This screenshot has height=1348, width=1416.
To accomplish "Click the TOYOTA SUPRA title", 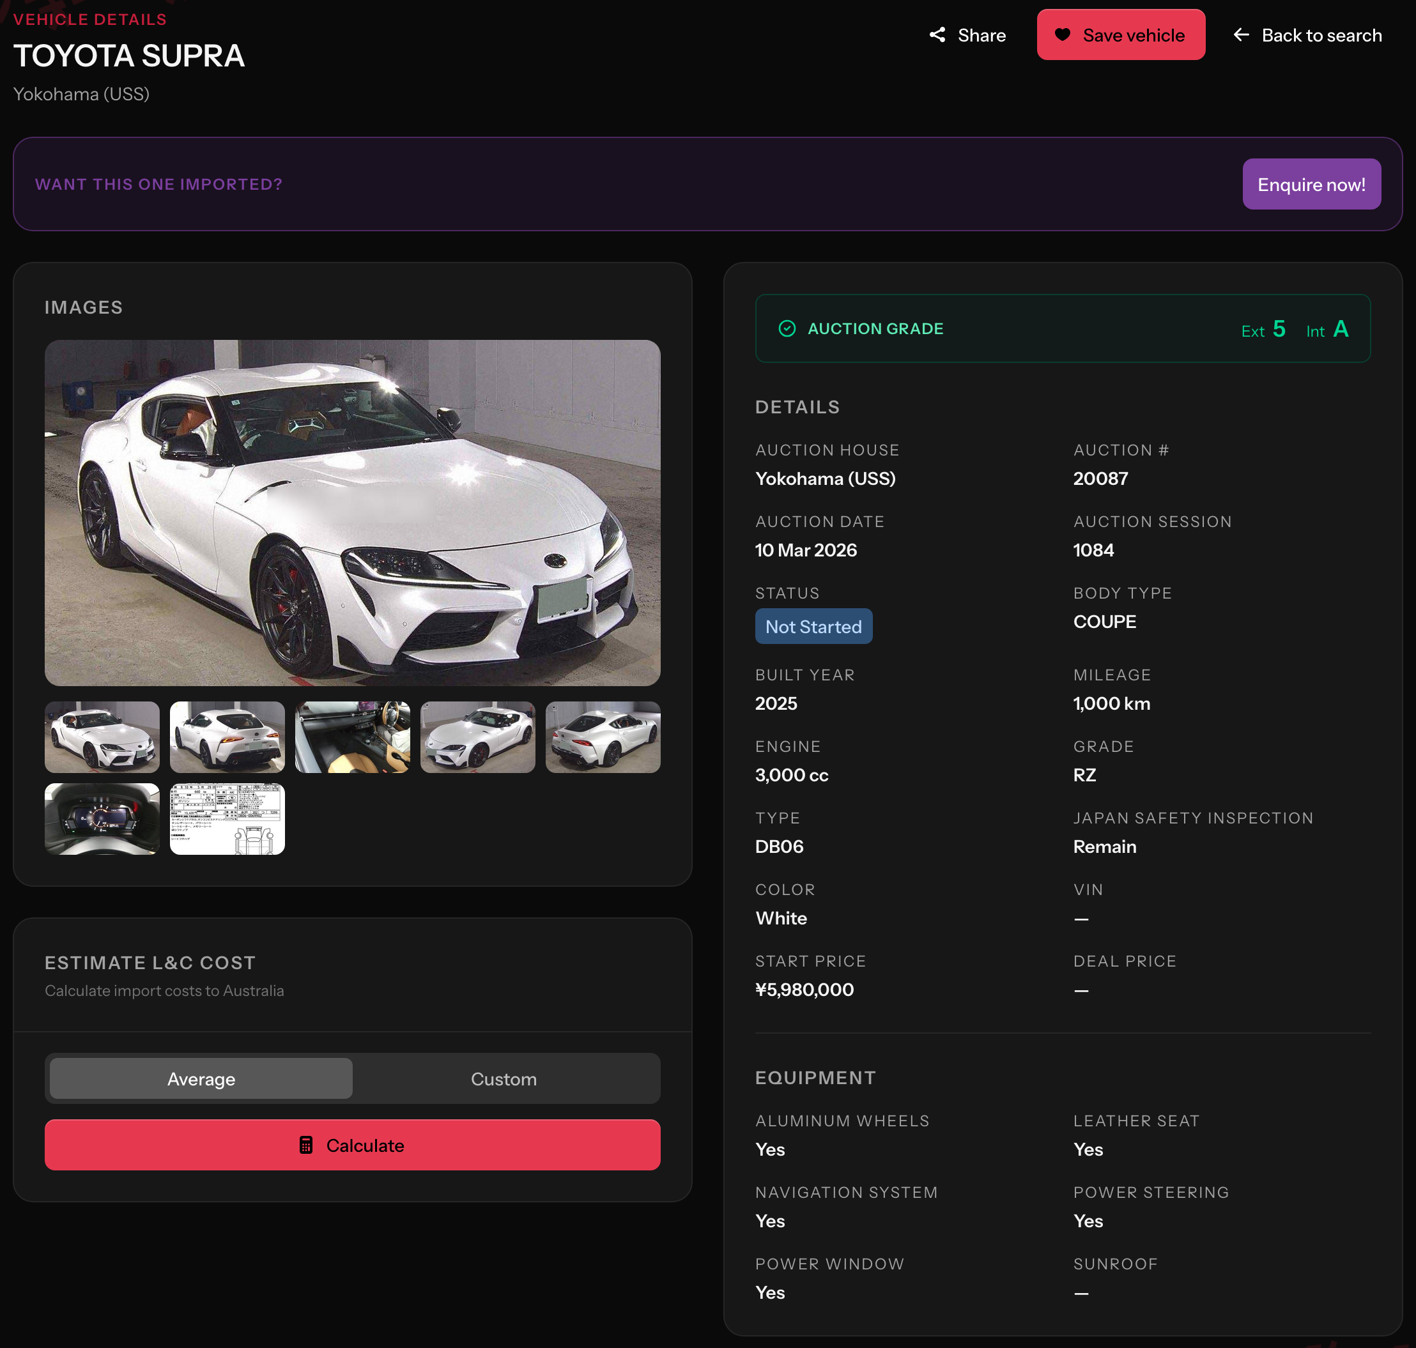I will tap(129, 56).
